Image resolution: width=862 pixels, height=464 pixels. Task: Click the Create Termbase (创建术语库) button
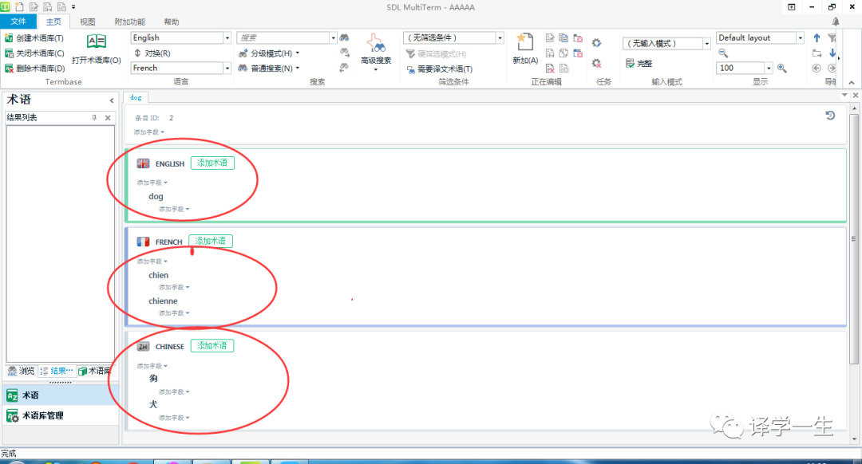(34, 38)
